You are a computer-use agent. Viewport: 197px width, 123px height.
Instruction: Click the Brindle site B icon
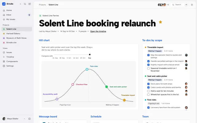click(4, 42)
